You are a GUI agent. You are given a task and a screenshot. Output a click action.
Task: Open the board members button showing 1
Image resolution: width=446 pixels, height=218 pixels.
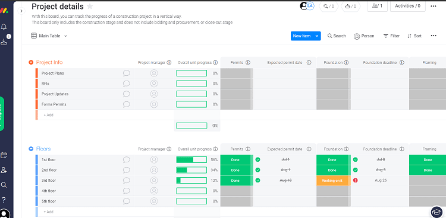[x=377, y=6]
